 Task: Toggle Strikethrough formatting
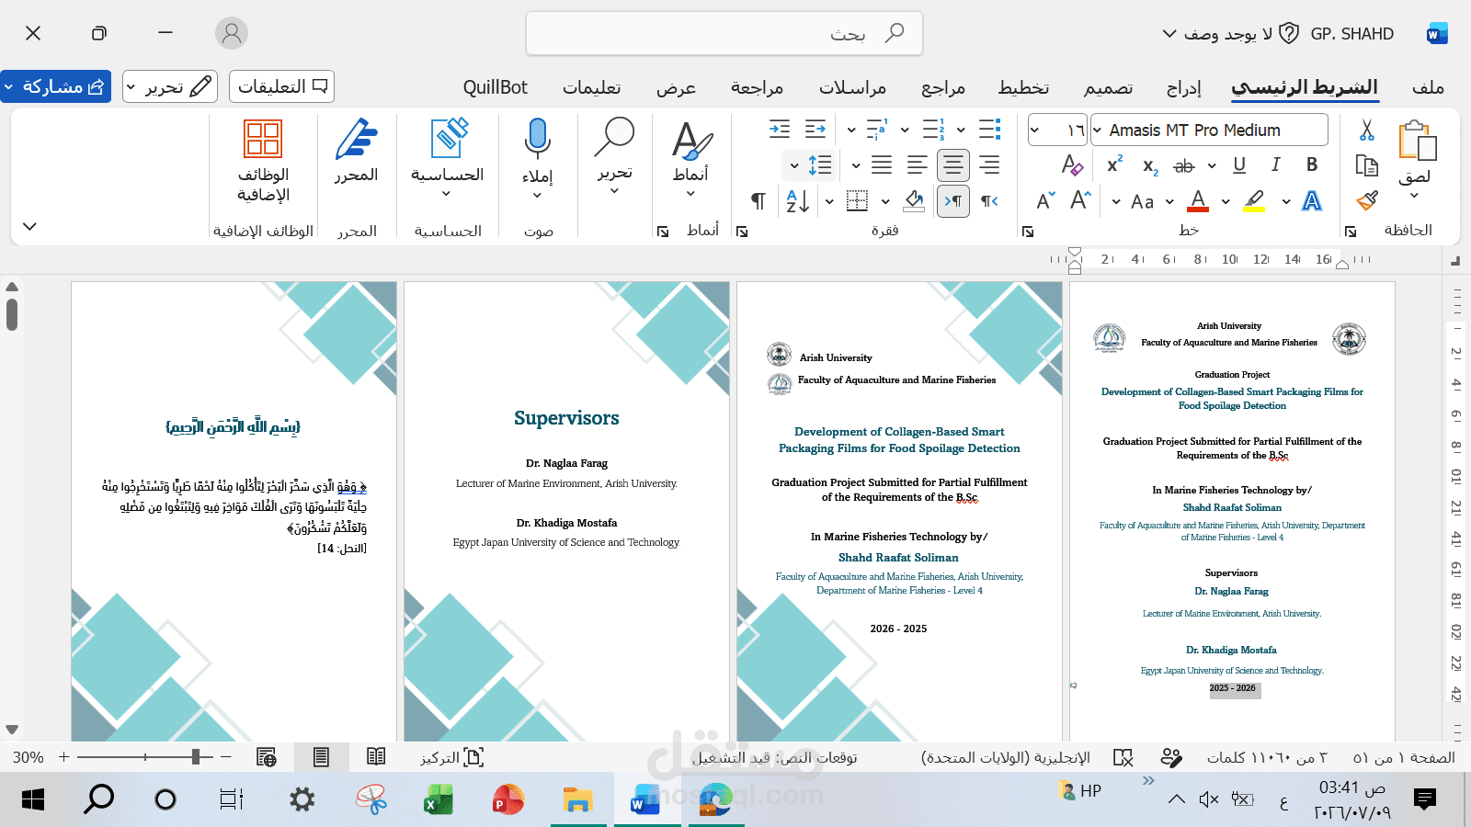click(x=1184, y=165)
